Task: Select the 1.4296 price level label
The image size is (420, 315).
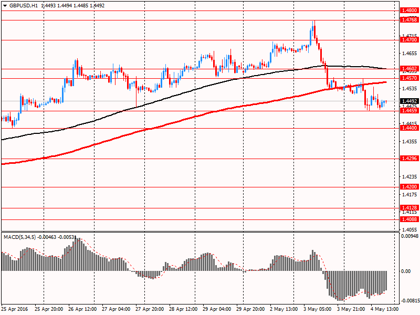Action: [x=409, y=159]
